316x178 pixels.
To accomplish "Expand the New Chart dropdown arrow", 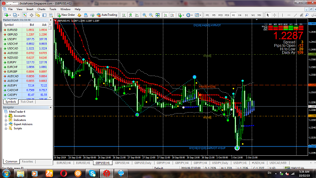I will tap(10, 15).
